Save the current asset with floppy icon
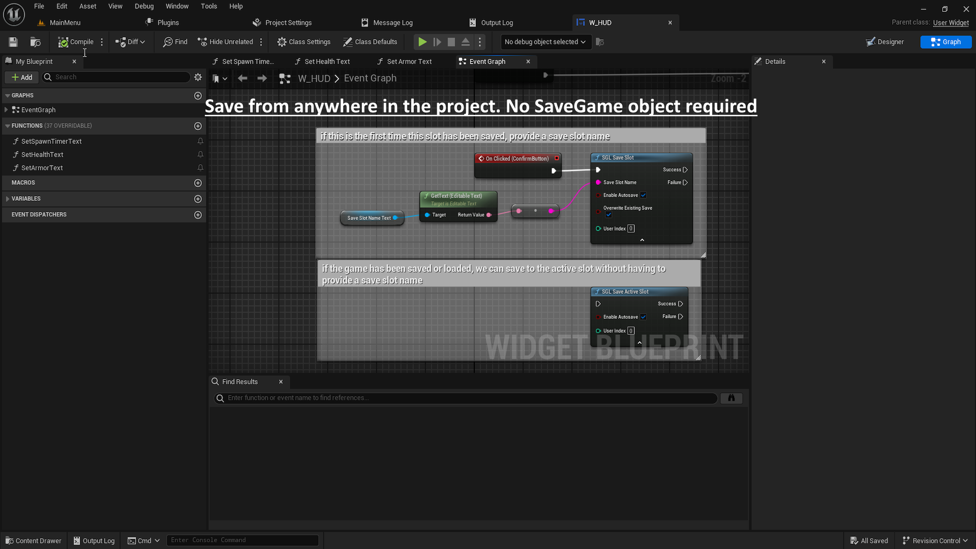Screen dimensions: 976x549 click(13, 42)
